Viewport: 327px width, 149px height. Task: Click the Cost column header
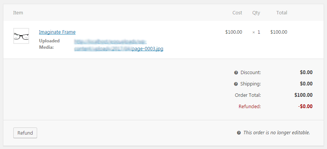pos(237,13)
